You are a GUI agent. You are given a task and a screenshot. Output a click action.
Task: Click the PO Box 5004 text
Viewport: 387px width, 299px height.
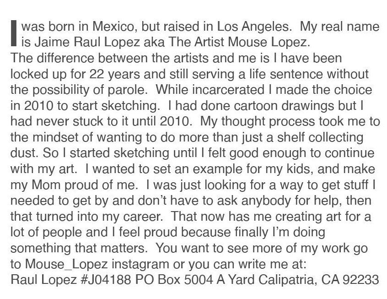click(176, 280)
